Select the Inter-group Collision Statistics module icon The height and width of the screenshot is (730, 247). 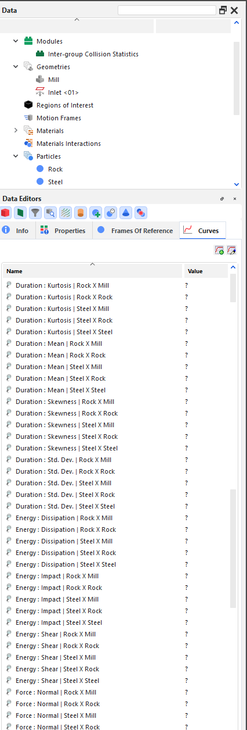click(40, 54)
